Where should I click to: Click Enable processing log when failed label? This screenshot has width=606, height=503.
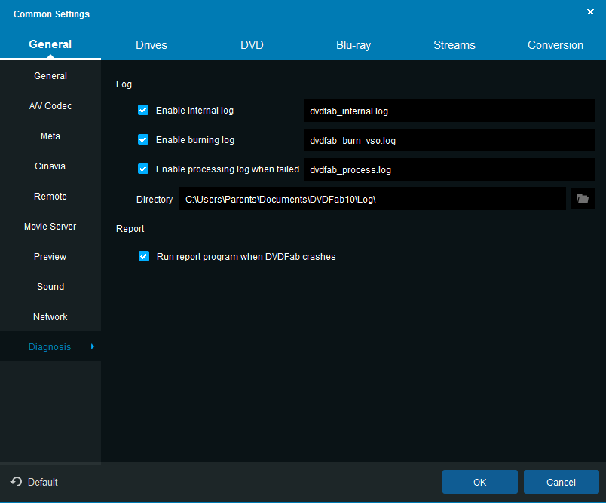[x=228, y=169]
